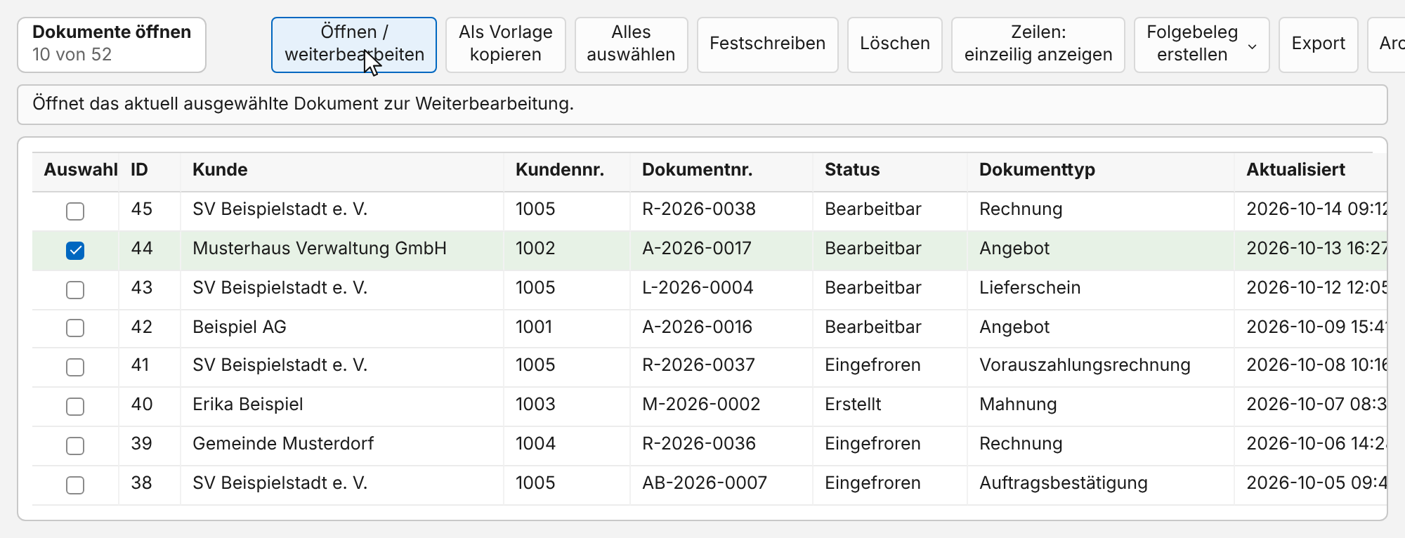Viewport: 1405px width, 538px height.
Task: Click document number R-2026-0038
Action: (x=699, y=209)
